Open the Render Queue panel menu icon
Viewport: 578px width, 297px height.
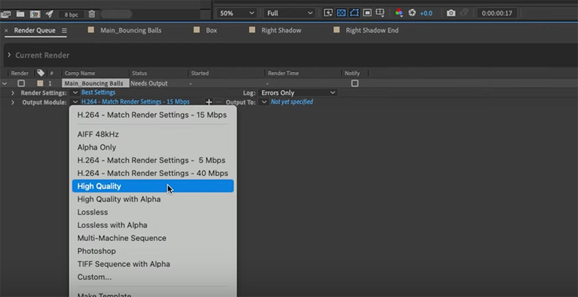click(65, 31)
